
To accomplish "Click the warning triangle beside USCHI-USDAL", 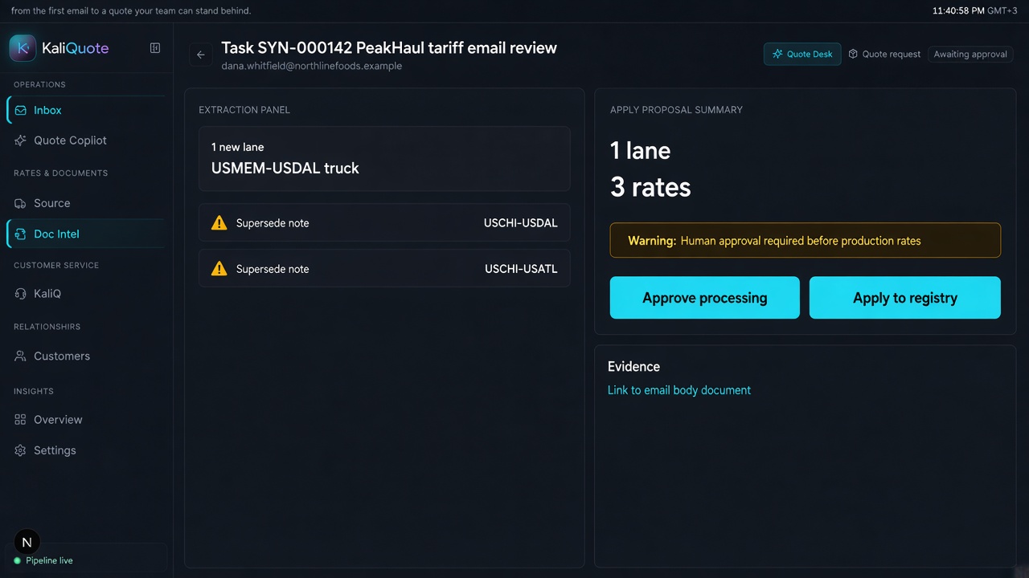I will pos(219,223).
